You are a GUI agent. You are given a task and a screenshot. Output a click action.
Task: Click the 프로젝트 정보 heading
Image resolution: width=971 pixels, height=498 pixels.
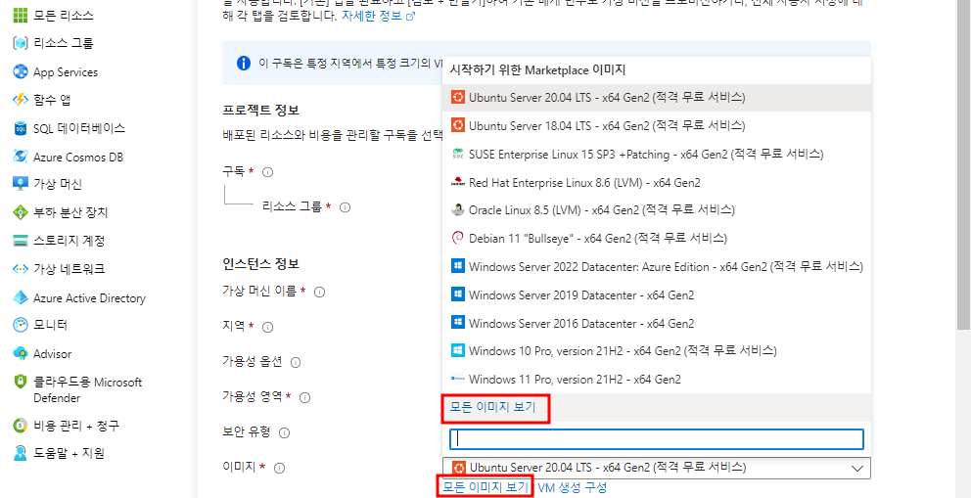(260, 111)
